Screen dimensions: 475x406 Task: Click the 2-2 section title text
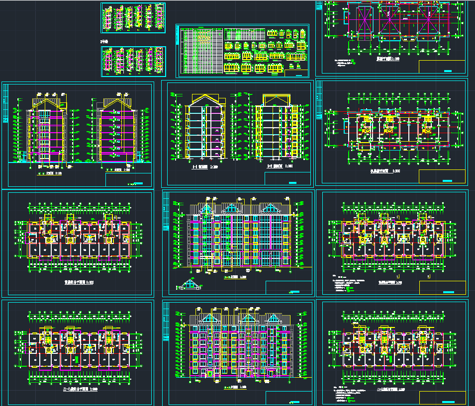pyautogui.click(x=280, y=166)
